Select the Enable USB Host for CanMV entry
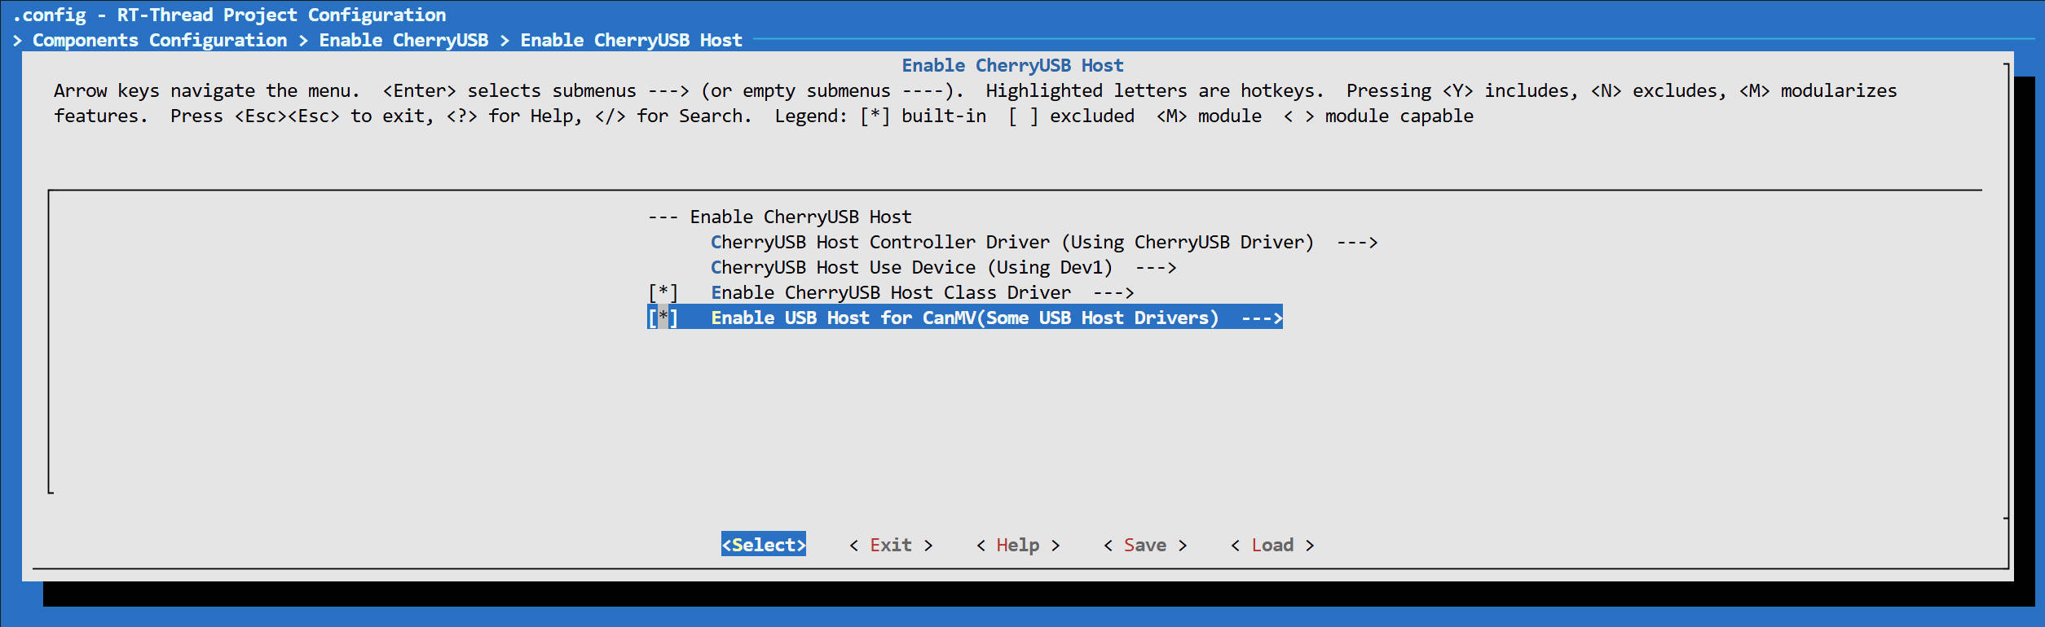The image size is (2045, 627). 965,318
